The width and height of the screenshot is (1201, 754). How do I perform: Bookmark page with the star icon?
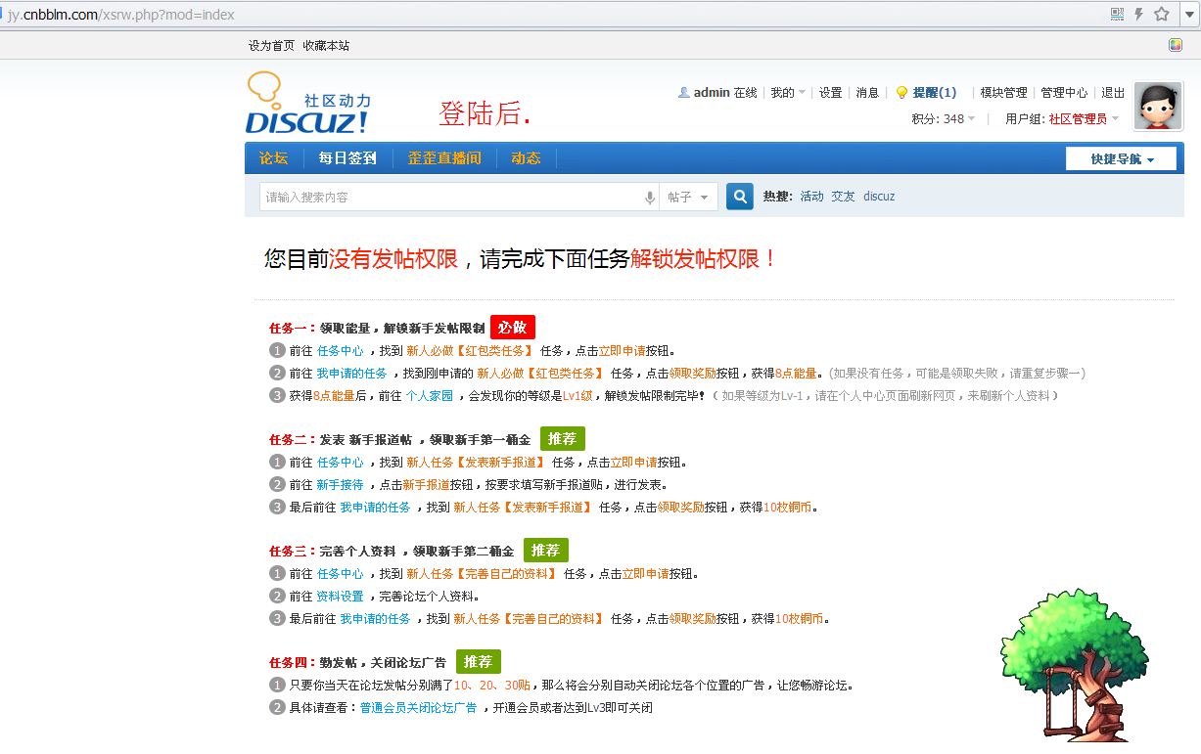pyautogui.click(x=1162, y=14)
